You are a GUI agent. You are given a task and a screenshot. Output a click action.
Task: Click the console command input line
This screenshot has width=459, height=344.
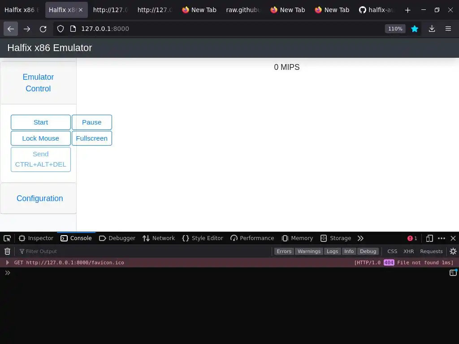point(228,273)
